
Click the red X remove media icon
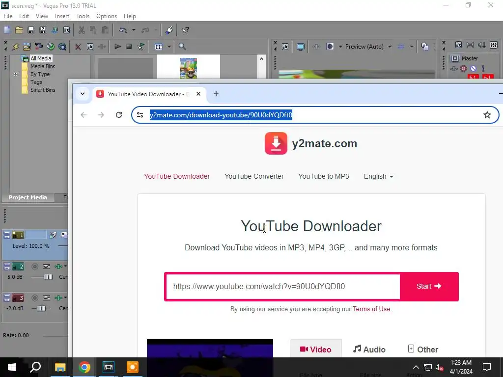pyautogui.click(x=78, y=47)
